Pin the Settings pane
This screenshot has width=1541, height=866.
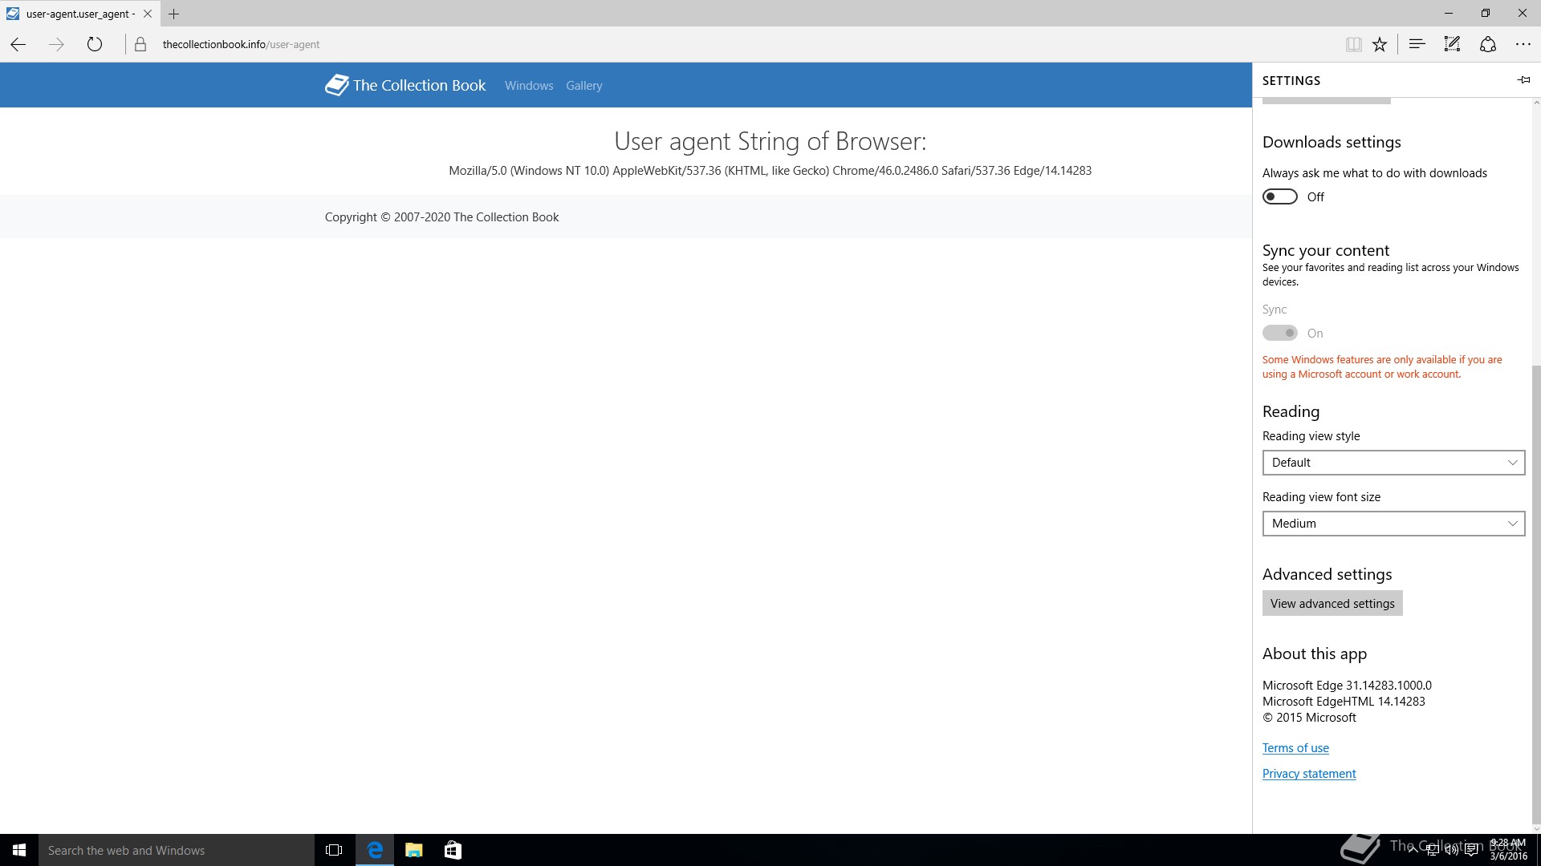1523,80
